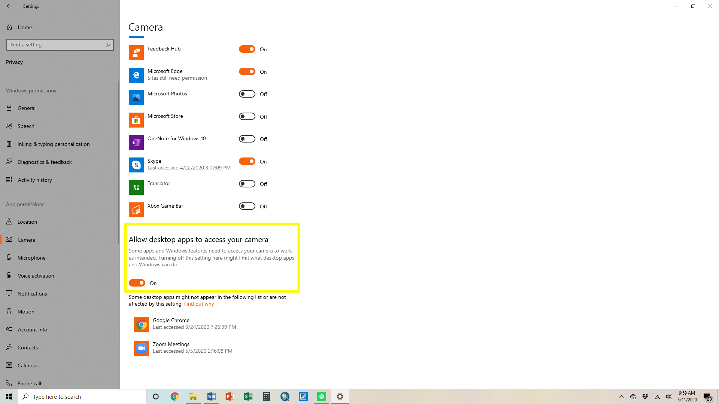This screenshot has height=404, width=719.
Task: Open the volume control in system tray
Action: (669, 397)
